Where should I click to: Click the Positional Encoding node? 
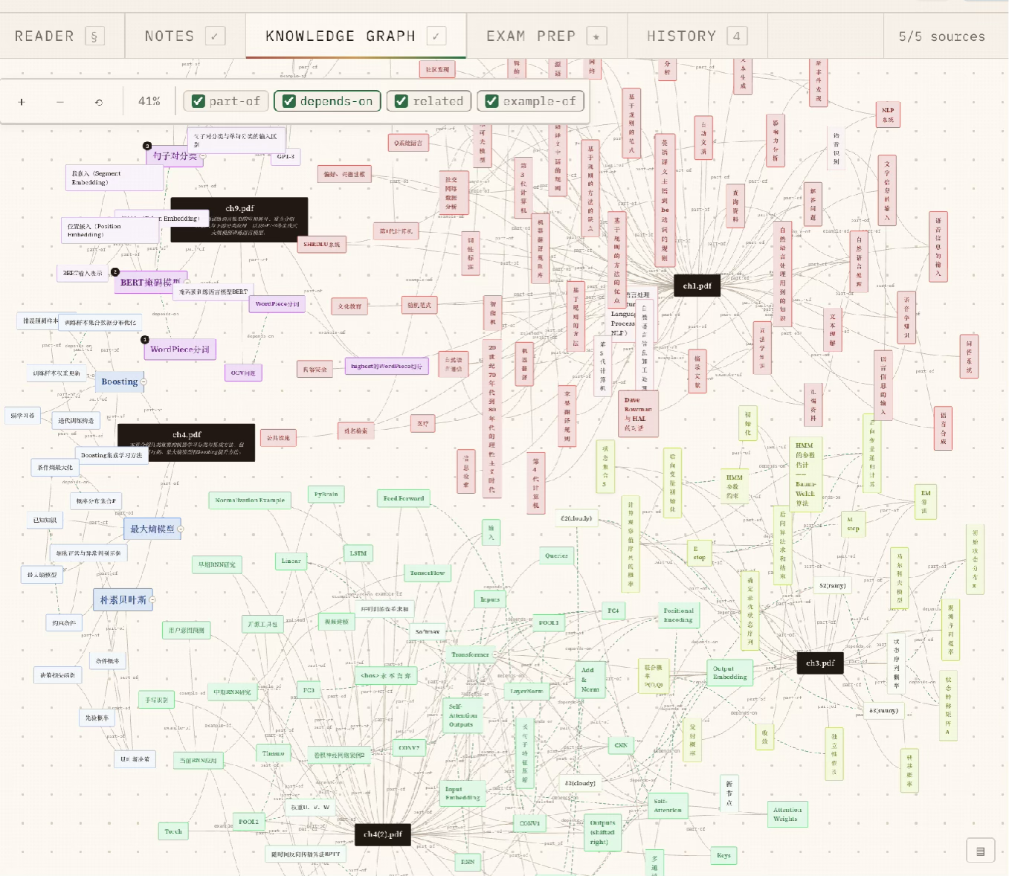coord(679,615)
